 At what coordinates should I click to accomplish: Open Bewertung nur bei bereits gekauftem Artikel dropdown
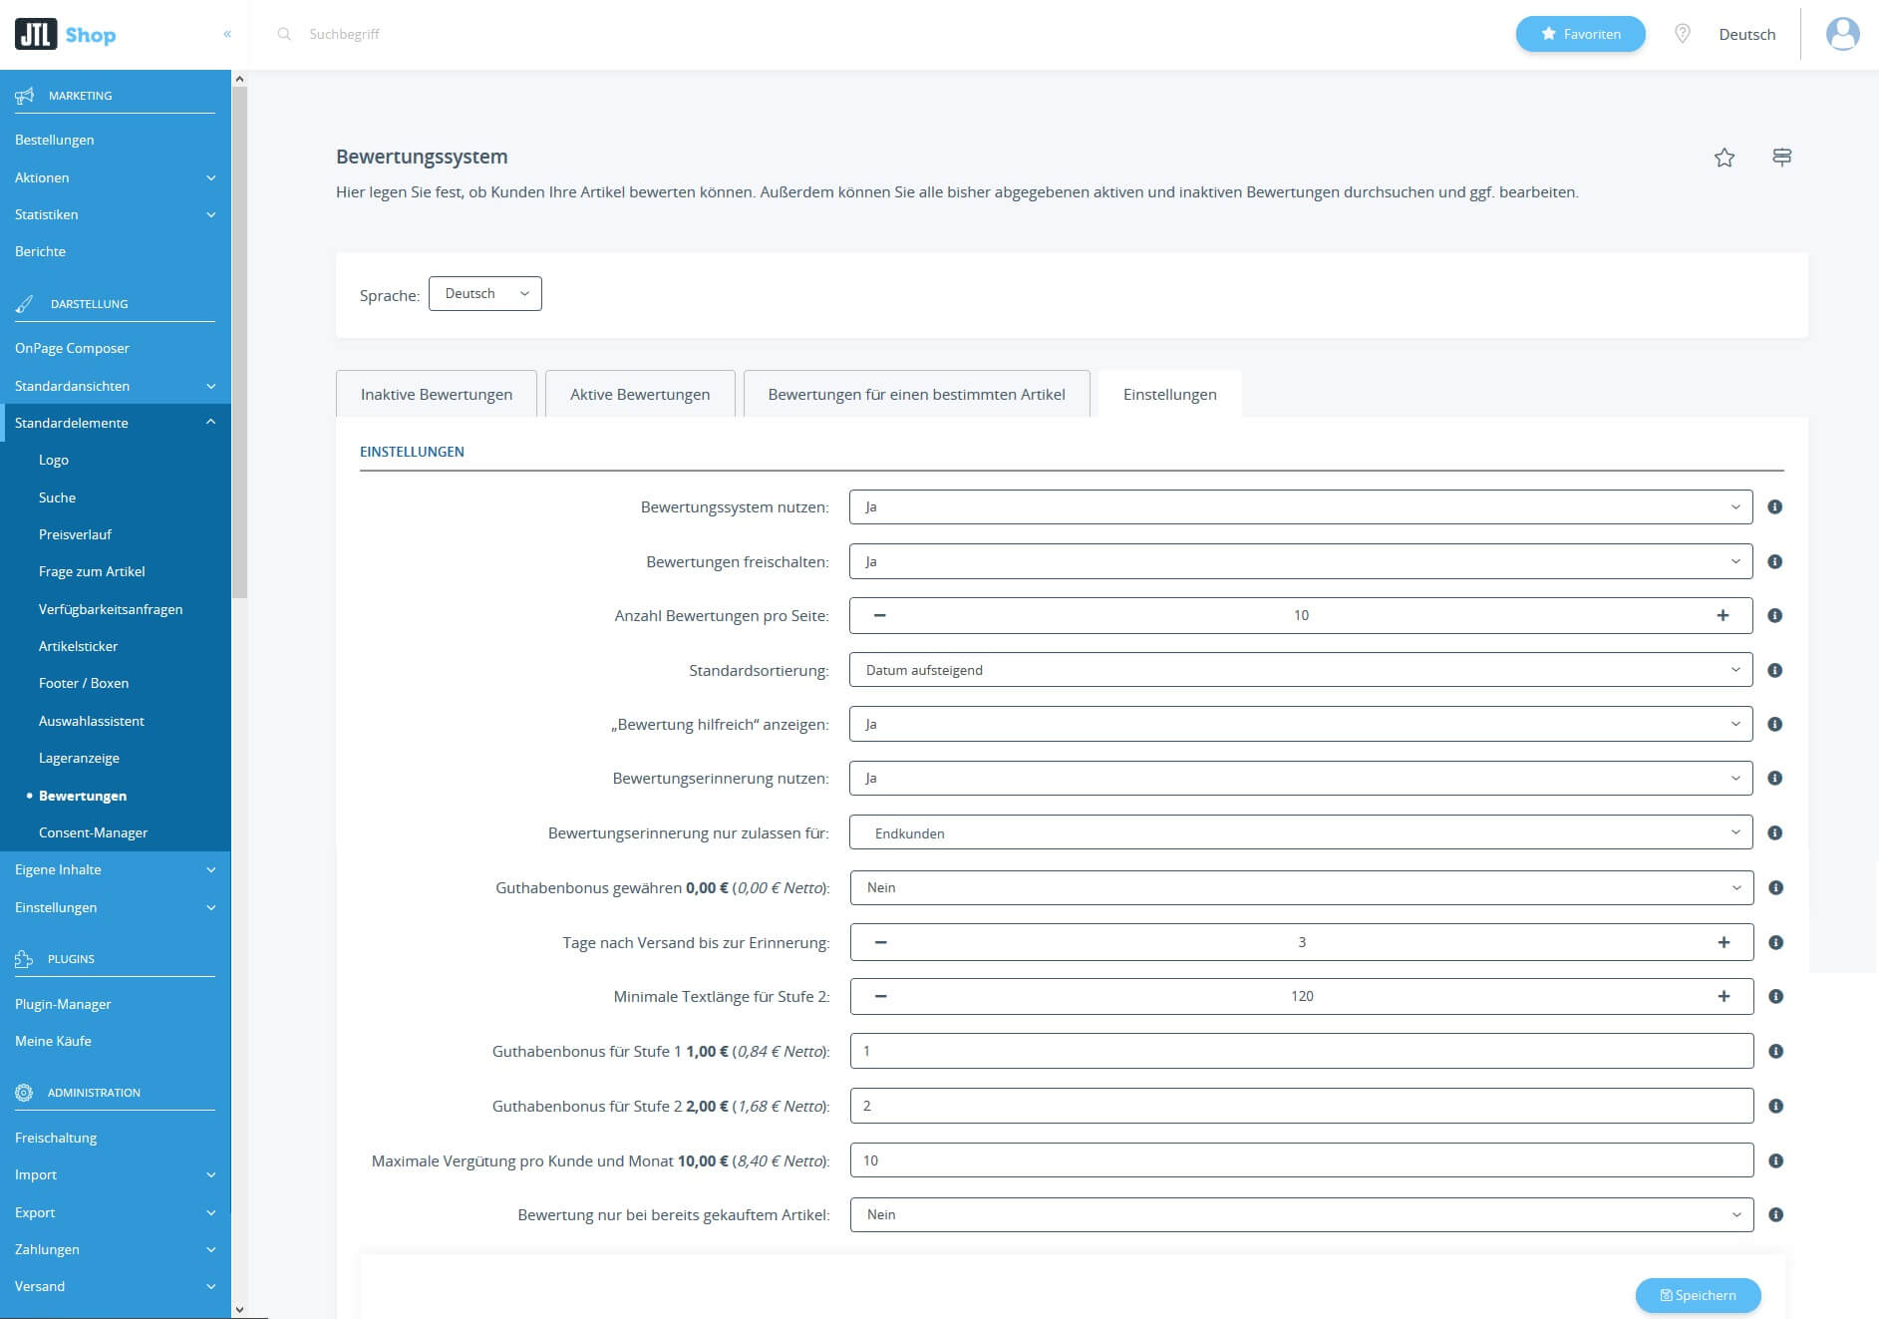(x=1302, y=1214)
